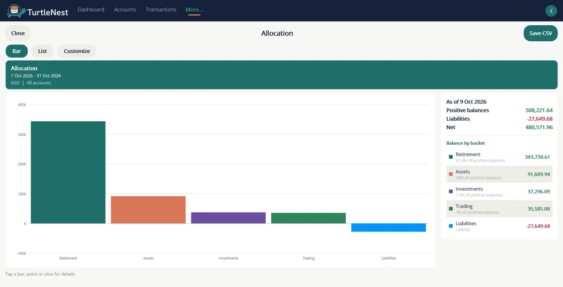Image resolution: width=563 pixels, height=287 pixels.
Task: Switch to the List view tab
Action: coord(42,51)
